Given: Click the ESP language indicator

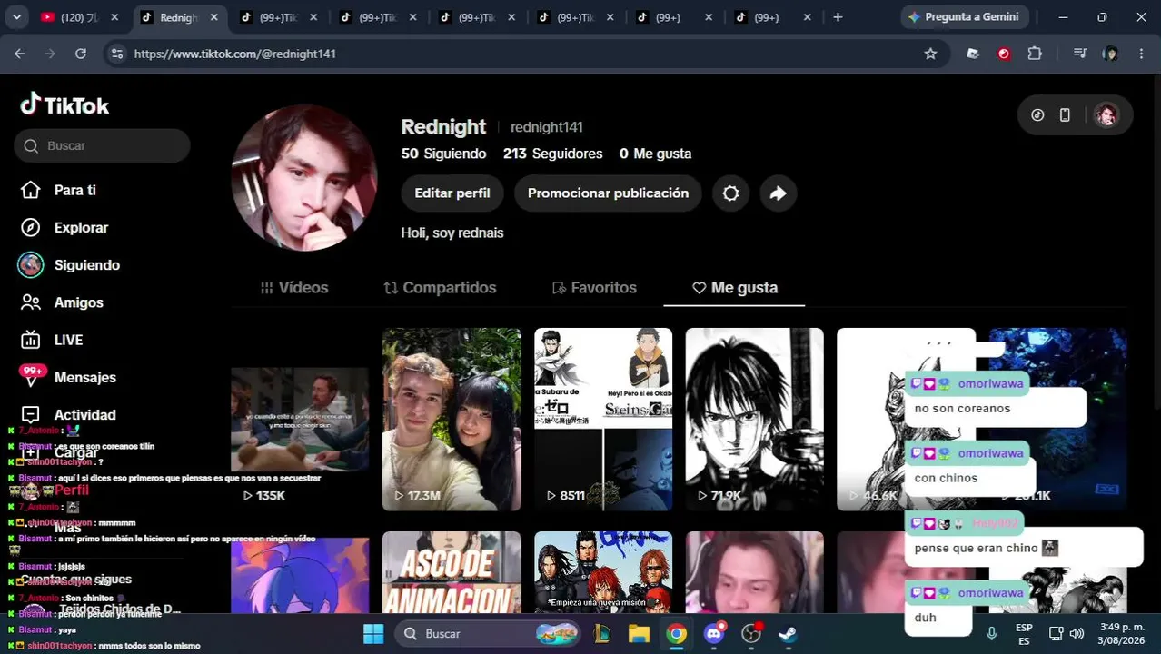Looking at the screenshot, I should 1024,633.
